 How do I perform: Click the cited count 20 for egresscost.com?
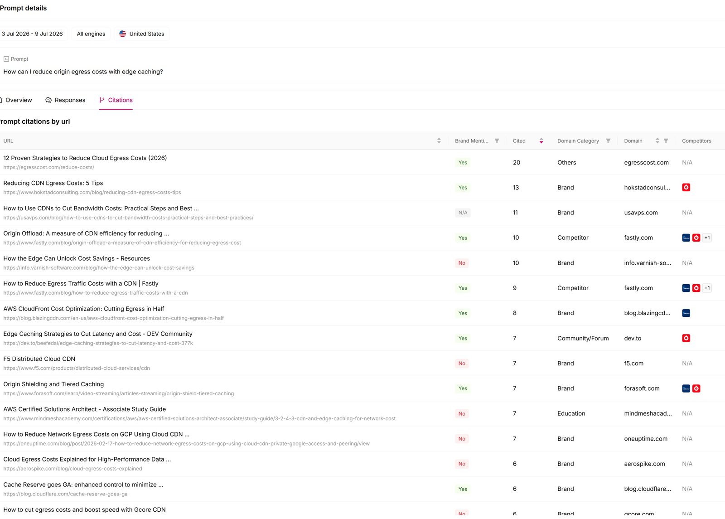pos(517,163)
